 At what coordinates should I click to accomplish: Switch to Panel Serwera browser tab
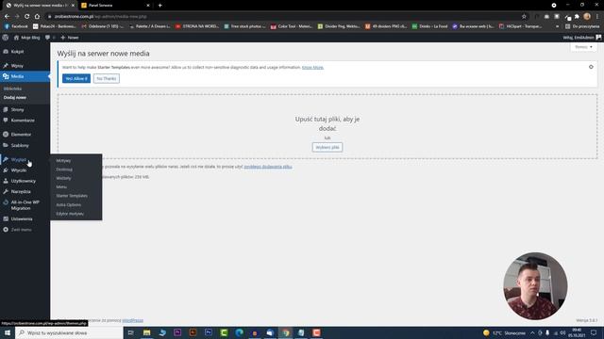point(114,6)
